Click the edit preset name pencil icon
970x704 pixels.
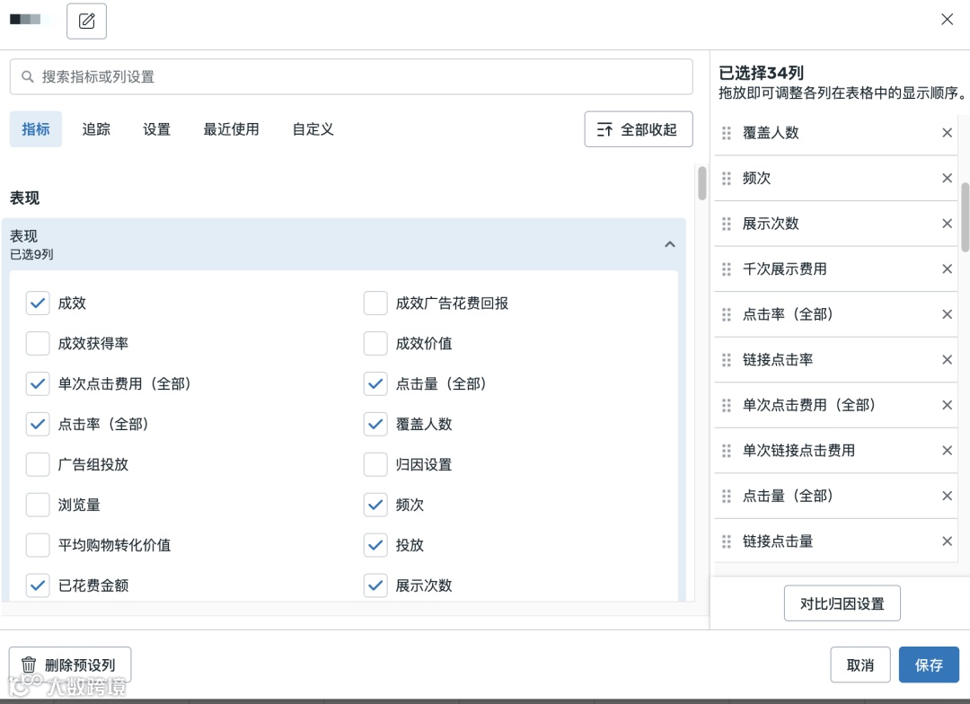pyautogui.click(x=86, y=21)
